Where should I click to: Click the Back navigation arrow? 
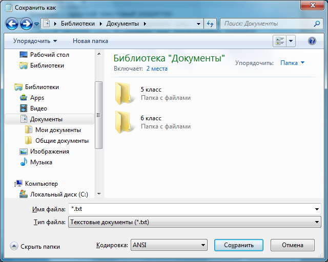coord(12,24)
